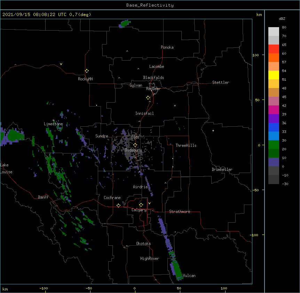This screenshot has width=300, height=293.
Task: Click the Base_Reflectivity title text
Action: (x=150, y=5)
